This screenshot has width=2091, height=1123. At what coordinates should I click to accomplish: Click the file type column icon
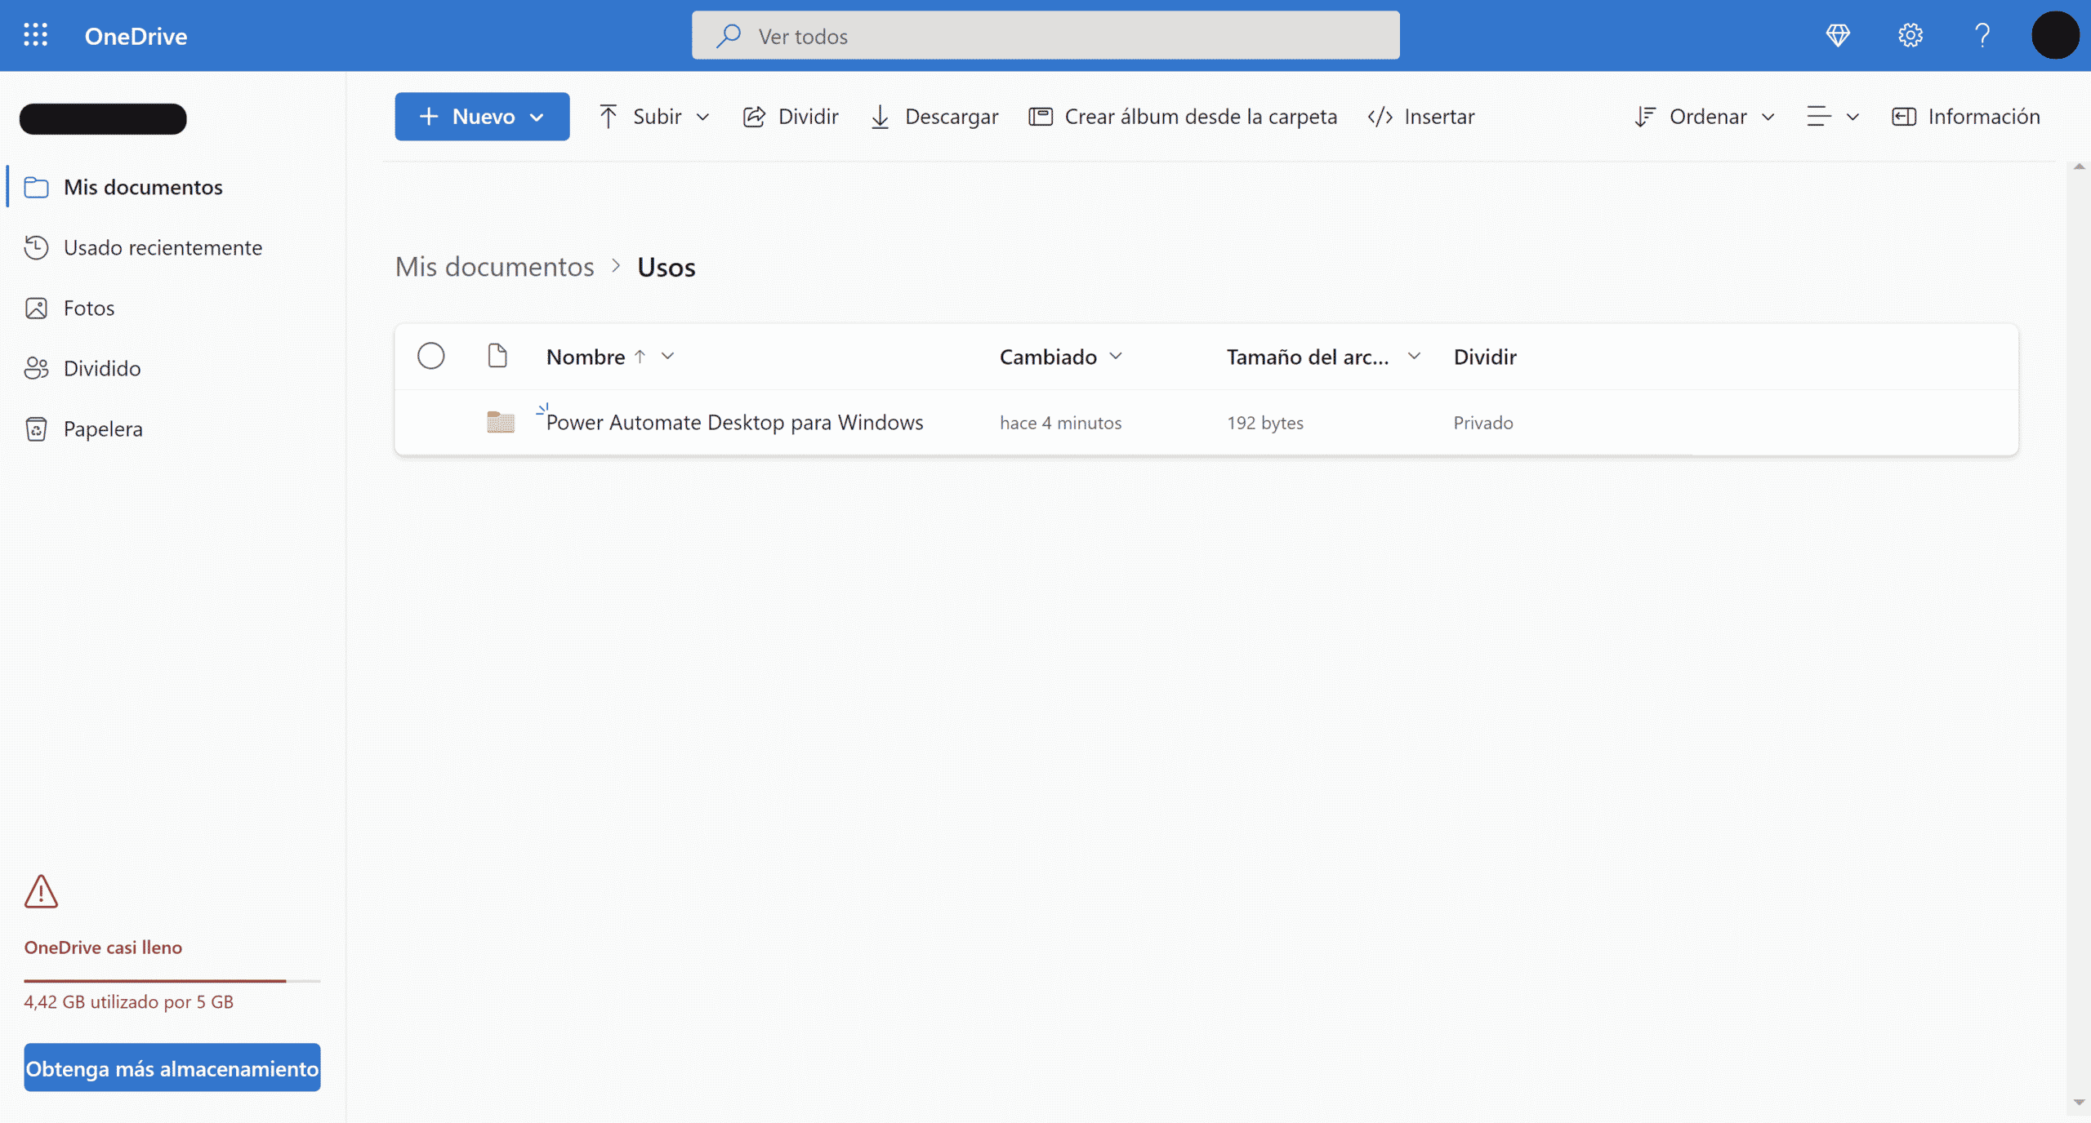click(x=497, y=356)
